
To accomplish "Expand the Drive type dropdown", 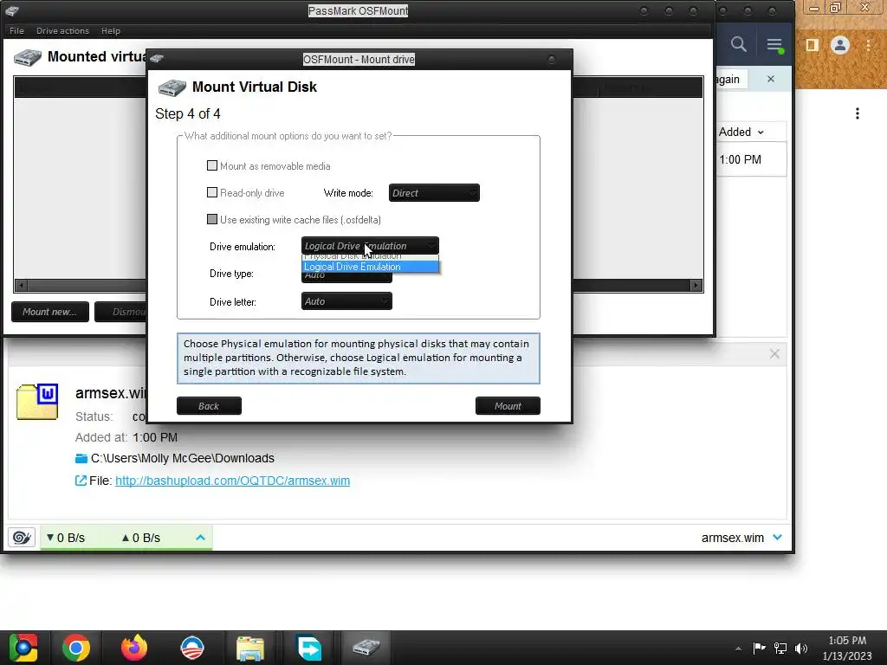I will tap(346, 277).
